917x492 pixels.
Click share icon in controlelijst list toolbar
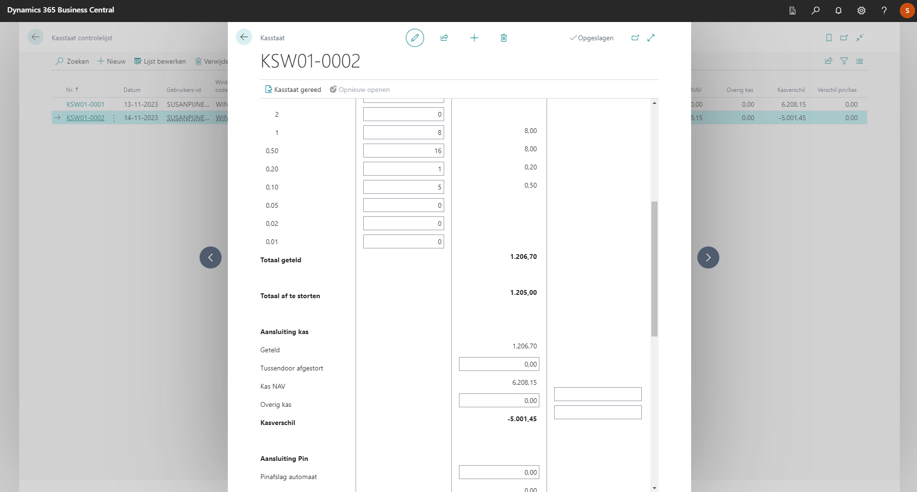828,61
